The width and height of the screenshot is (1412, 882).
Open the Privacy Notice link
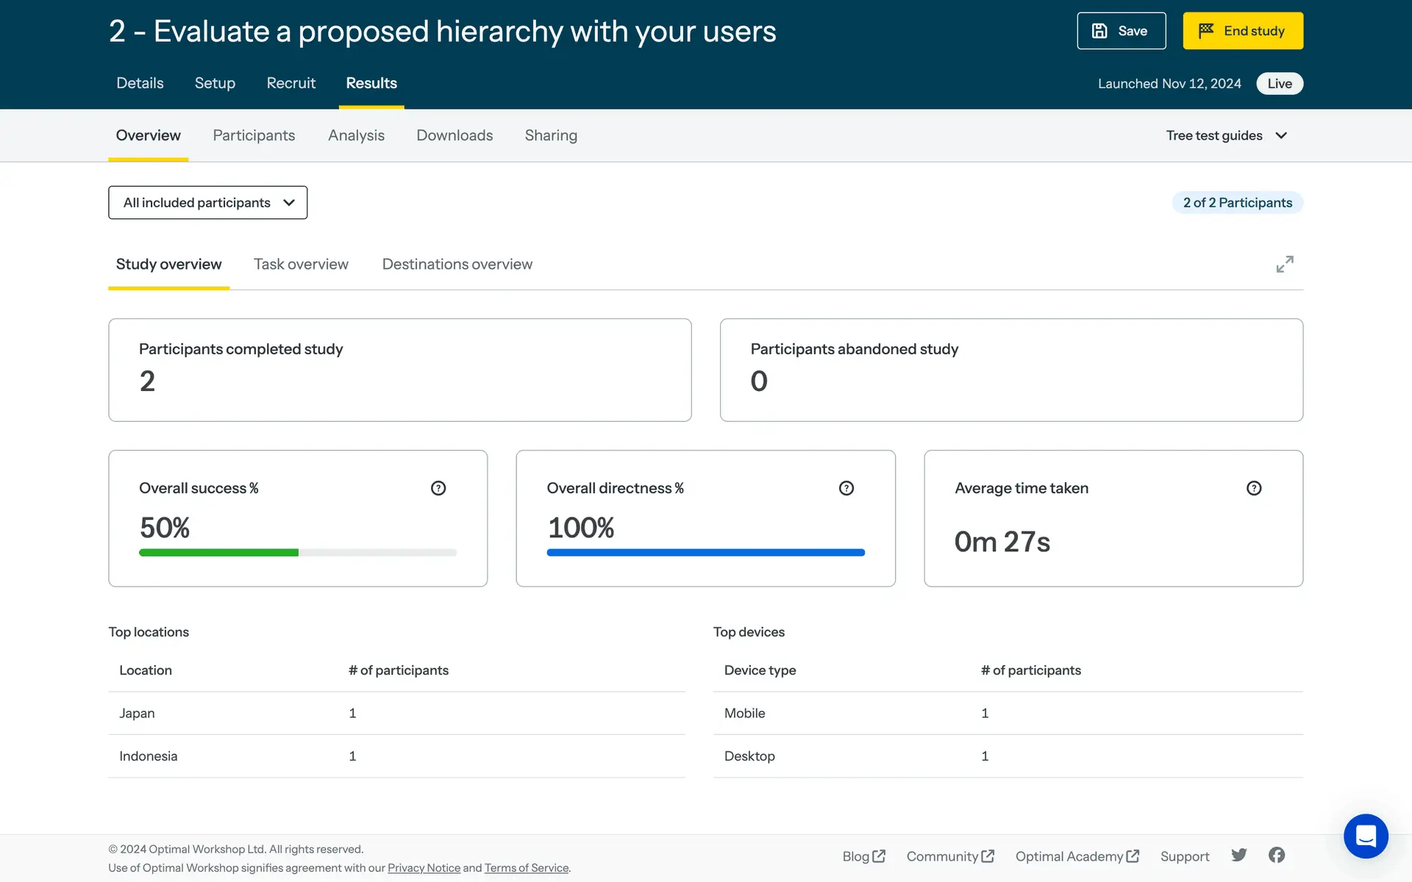tap(424, 868)
